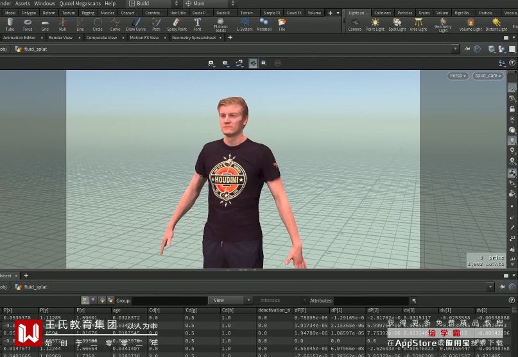This screenshot has width=518, height=357.
Task: Toggle the pin icon on viewport path bar
Action: pos(467,49)
